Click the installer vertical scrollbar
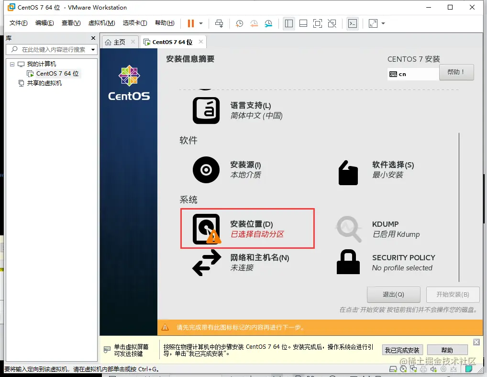 pyautogui.click(x=459, y=207)
